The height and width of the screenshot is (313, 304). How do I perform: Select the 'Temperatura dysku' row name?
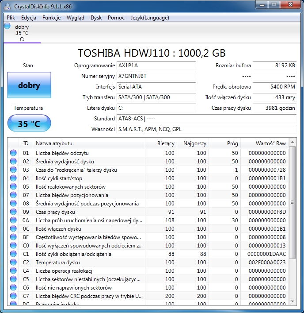pyautogui.click(x=58, y=263)
